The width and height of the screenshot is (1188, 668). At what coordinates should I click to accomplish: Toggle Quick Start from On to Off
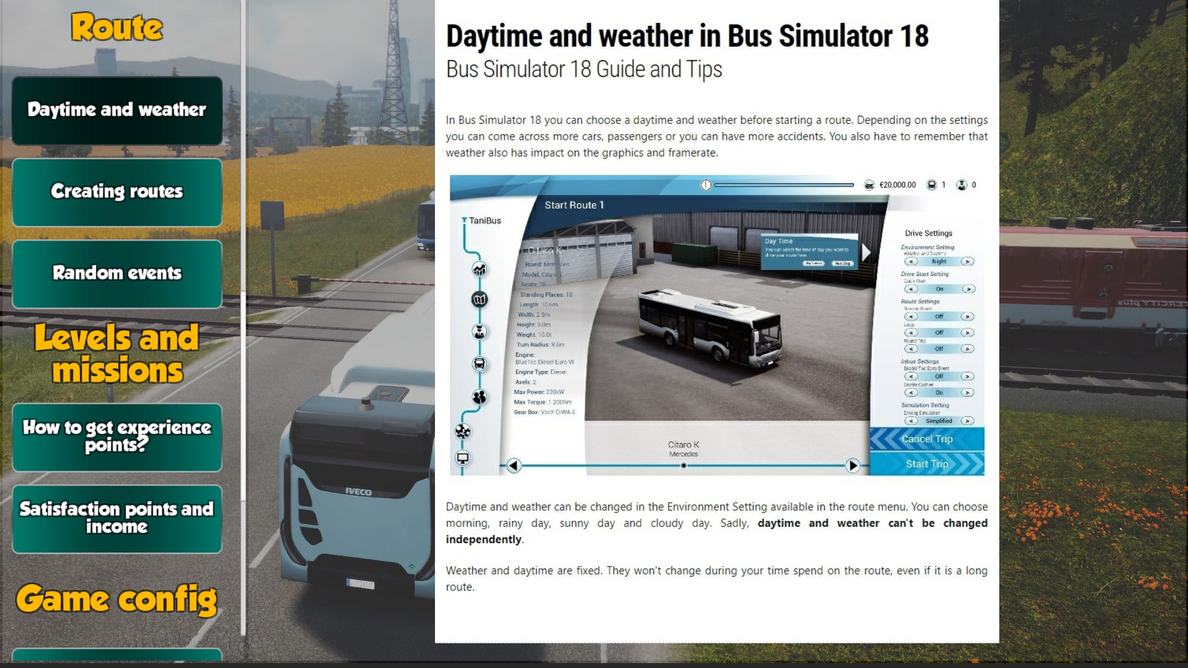[x=968, y=289]
